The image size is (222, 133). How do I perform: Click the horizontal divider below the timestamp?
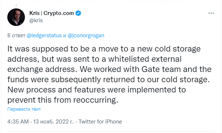point(111,132)
